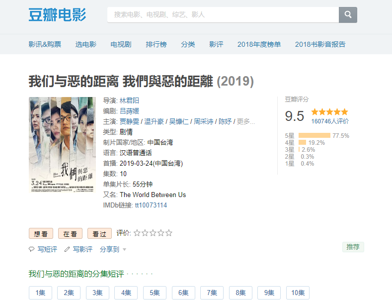
Task: Focus the movie search input field
Action: coord(223,15)
